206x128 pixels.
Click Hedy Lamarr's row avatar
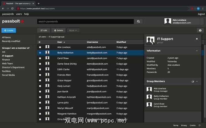click(x=47, y=86)
